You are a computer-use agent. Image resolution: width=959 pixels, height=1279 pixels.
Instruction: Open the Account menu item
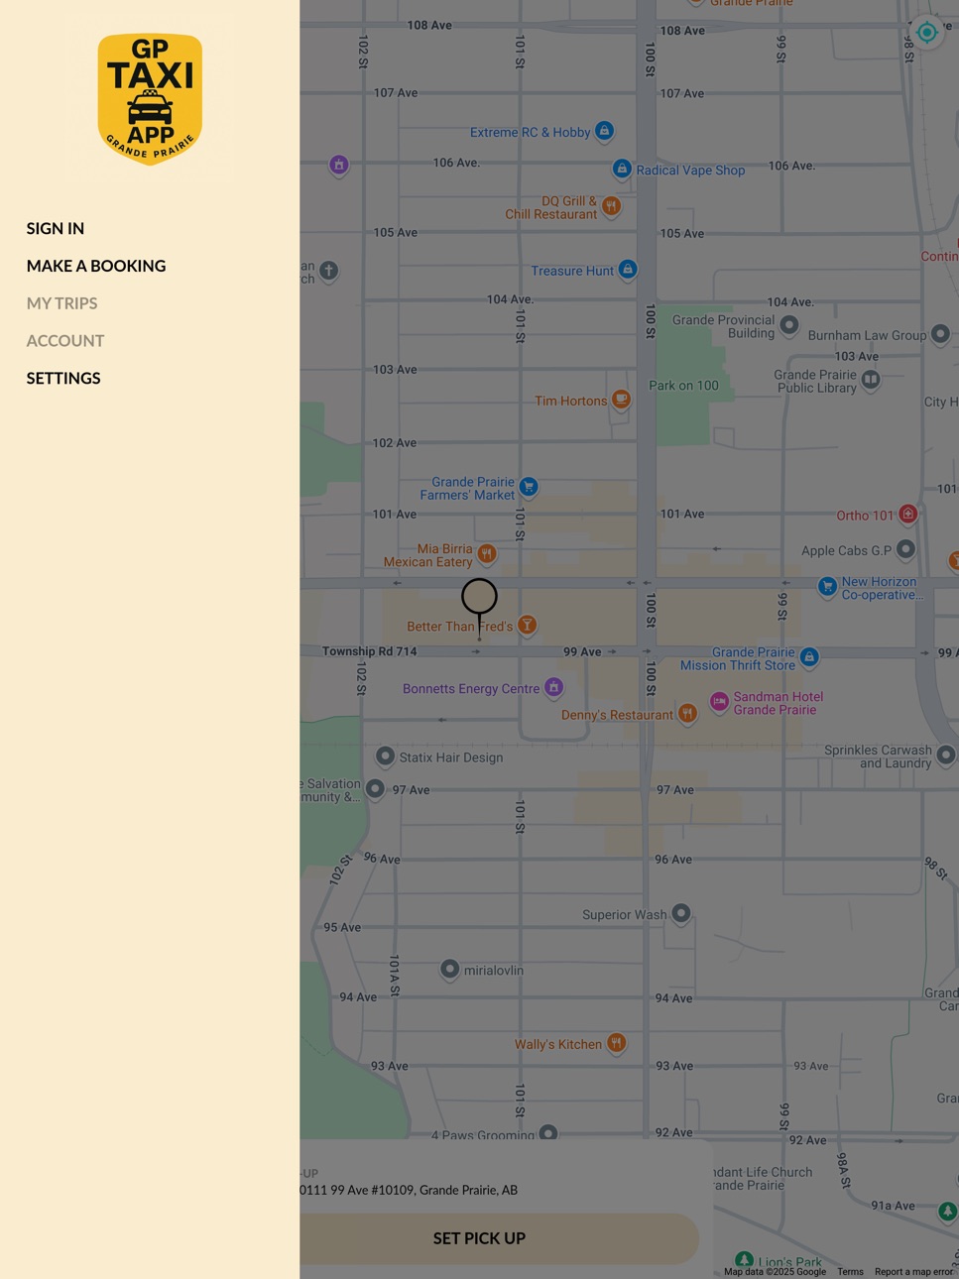[65, 340]
